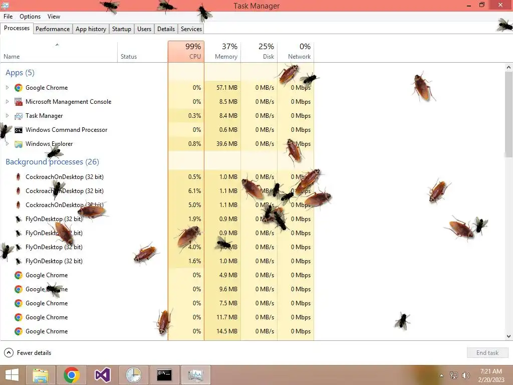The image size is (513, 385).
Task: Click the Apps (5) group header
Action: click(x=20, y=73)
